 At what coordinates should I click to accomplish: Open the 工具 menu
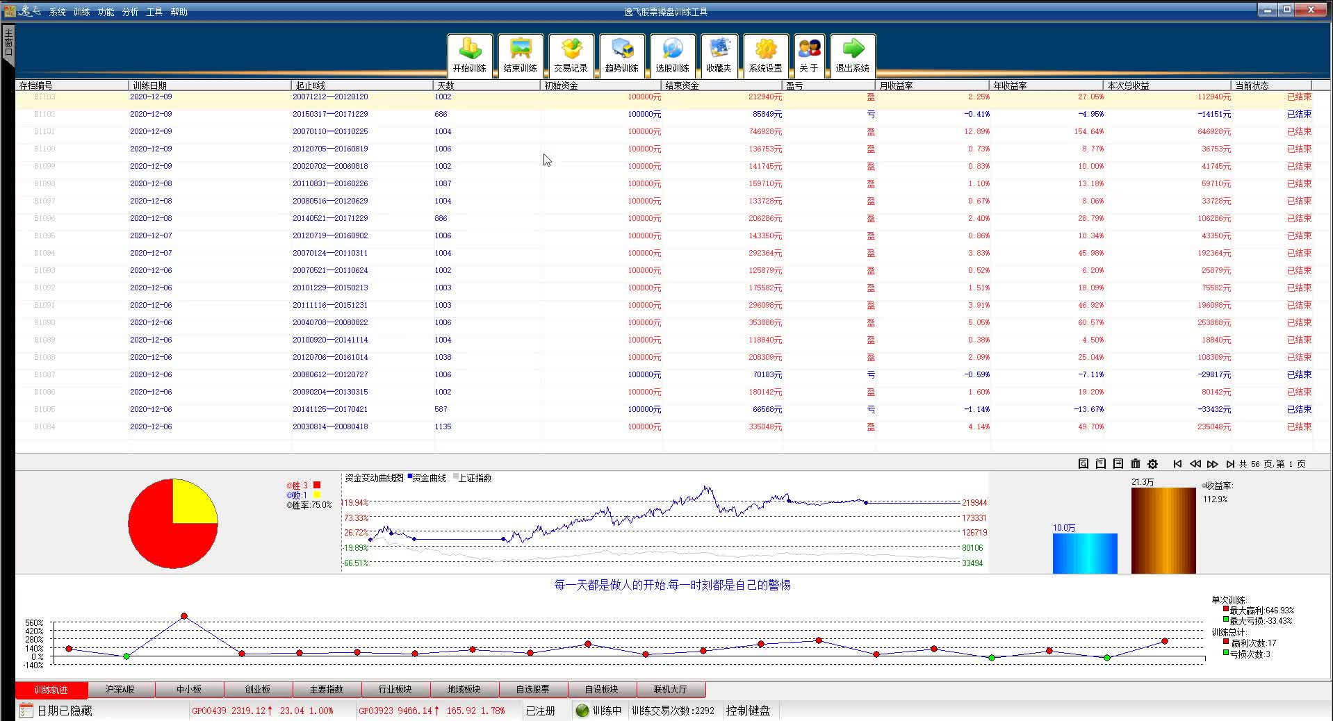coord(155,12)
